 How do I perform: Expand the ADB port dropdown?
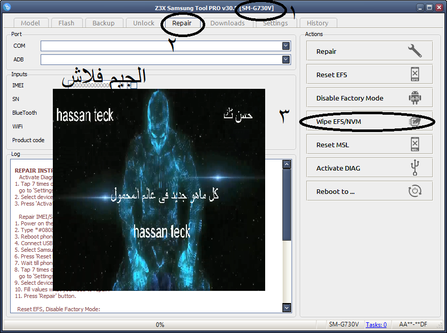286,59
